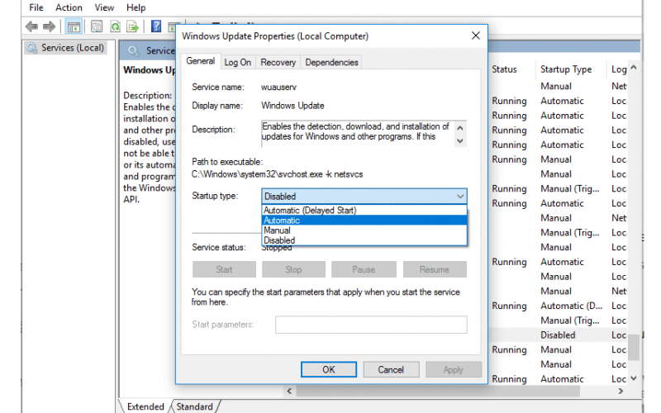Click the Stop service button
661x413 pixels.
tap(293, 269)
